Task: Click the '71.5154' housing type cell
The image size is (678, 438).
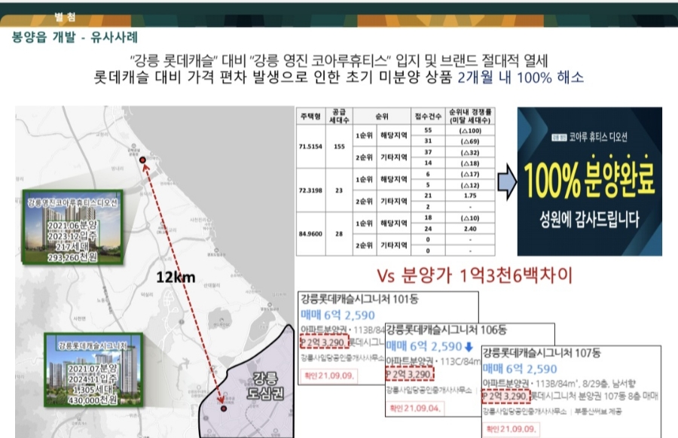Action: coord(310,147)
